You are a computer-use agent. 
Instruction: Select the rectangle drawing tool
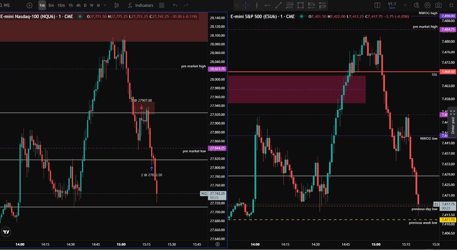tap(300, 5)
